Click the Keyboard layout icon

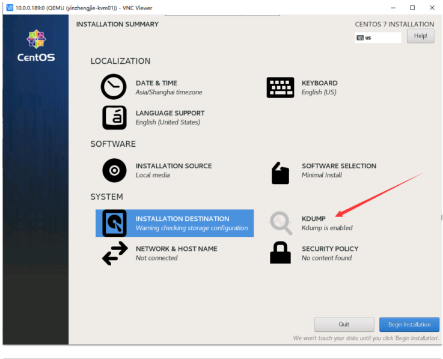[280, 88]
